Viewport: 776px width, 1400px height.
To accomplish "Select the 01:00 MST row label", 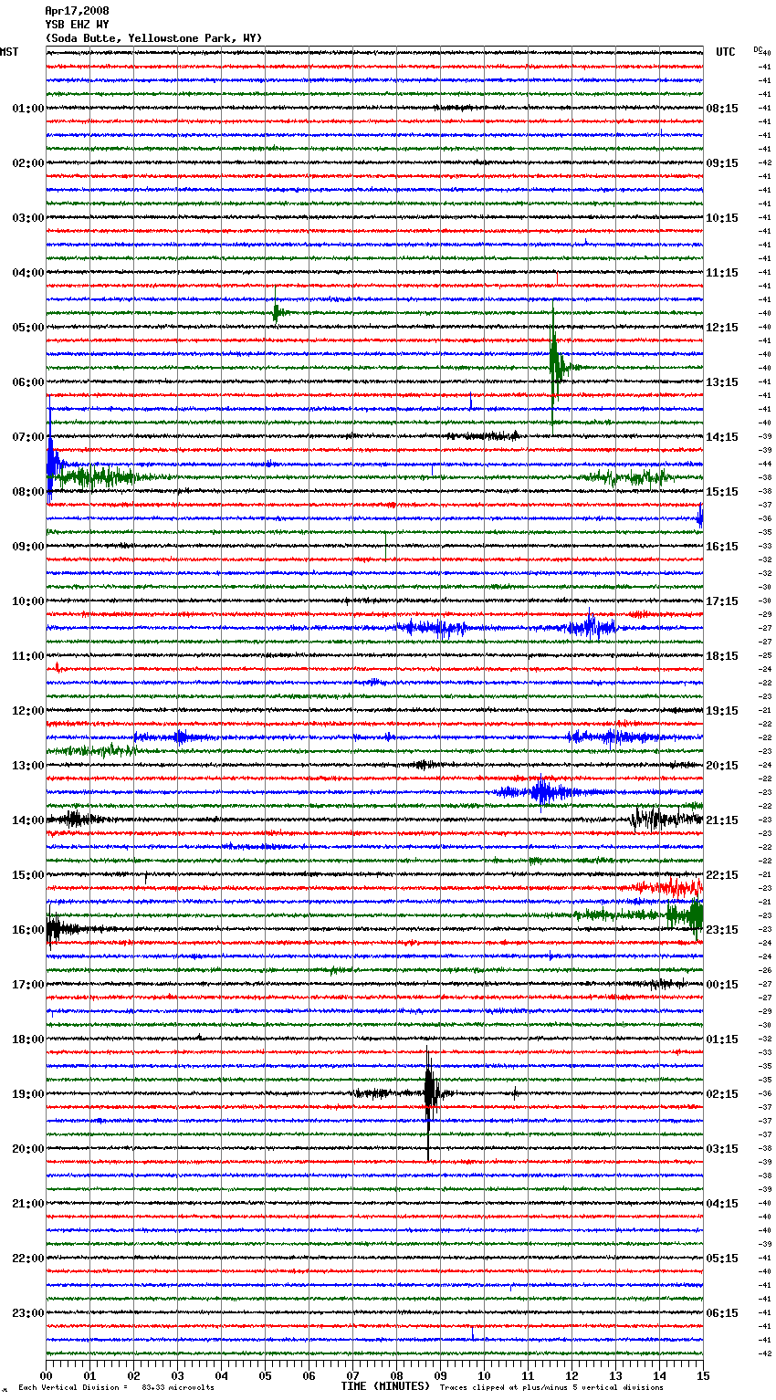I will tap(28, 109).
